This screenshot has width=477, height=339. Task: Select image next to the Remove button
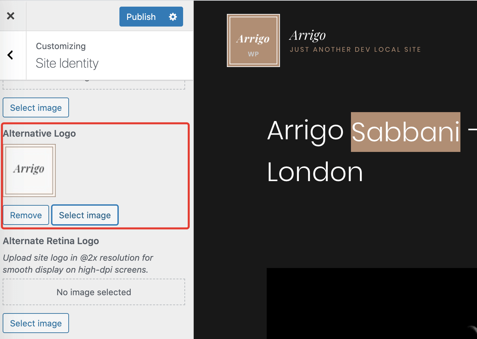[85, 215]
